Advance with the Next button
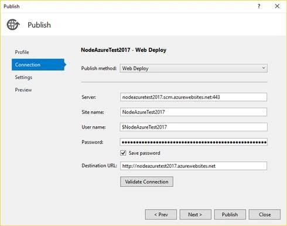This screenshot has width=287, height=226. [195, 214]
